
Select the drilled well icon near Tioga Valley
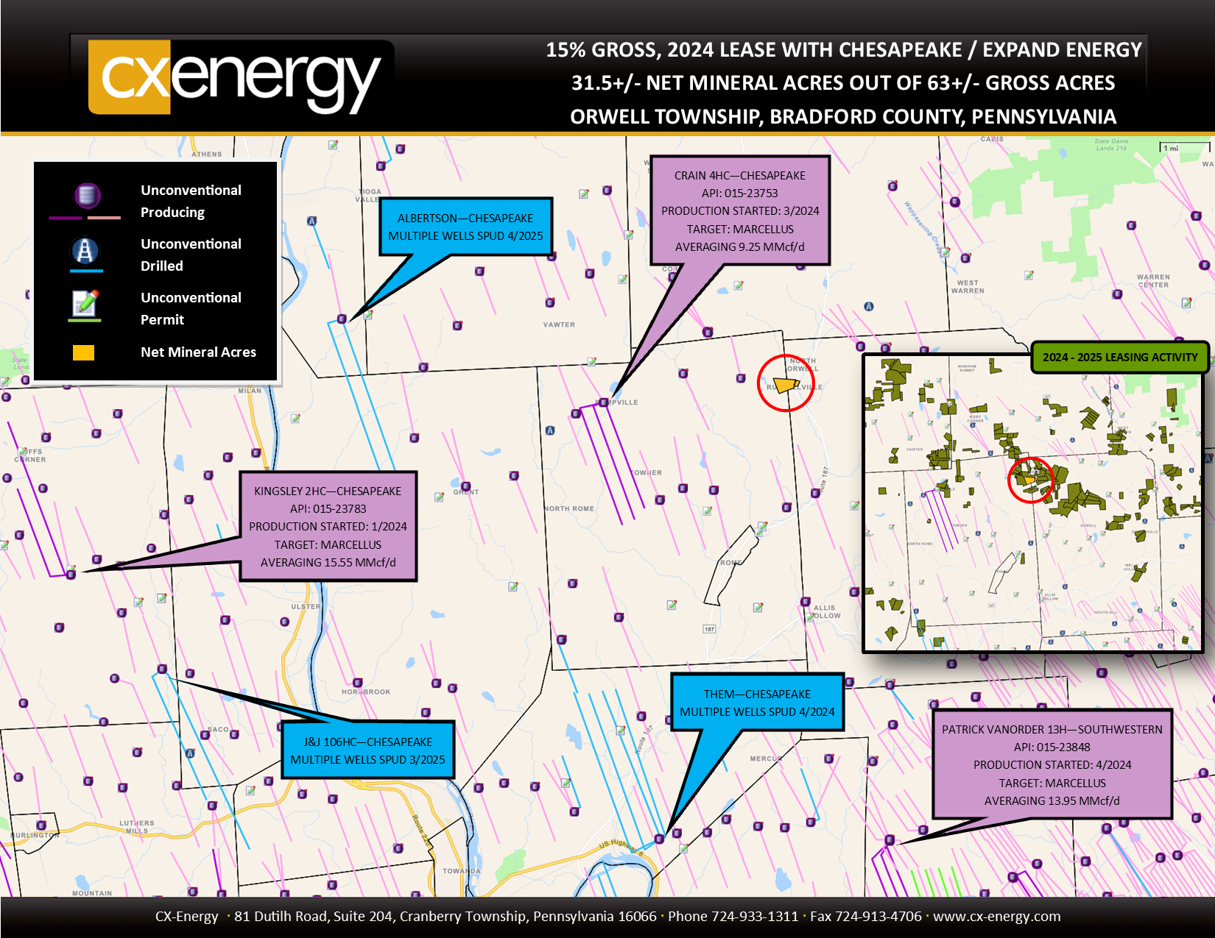pos(311,221)
